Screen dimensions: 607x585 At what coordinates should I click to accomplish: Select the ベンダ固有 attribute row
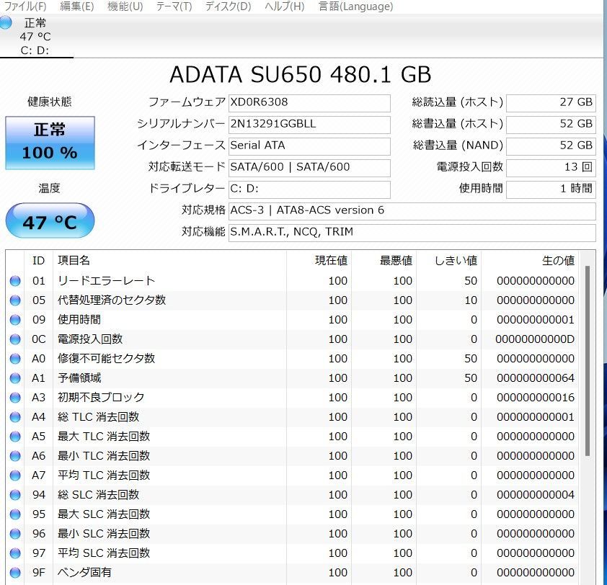click(292, 573)
